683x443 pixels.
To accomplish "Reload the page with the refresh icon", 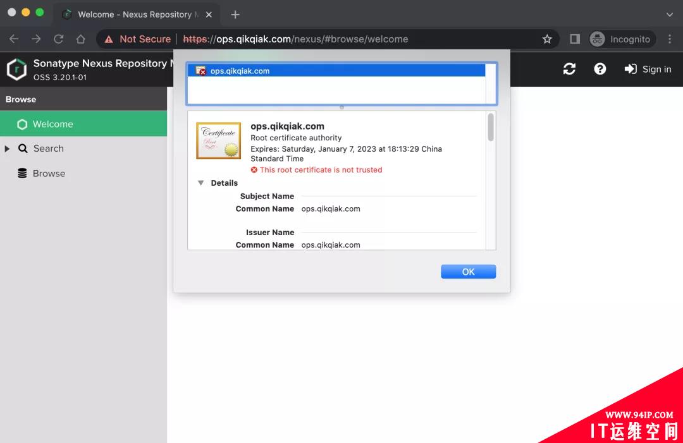I will [x=58, y=39].
